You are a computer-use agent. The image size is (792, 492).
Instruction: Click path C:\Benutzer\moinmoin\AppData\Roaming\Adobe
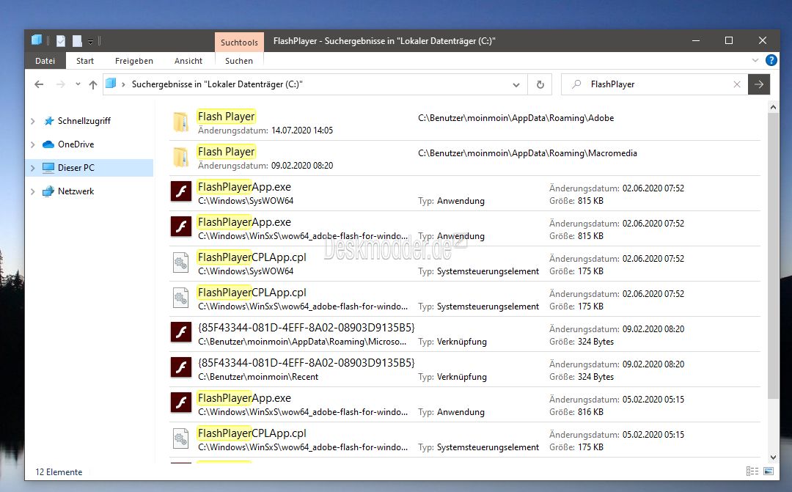(x=516, y=118)
